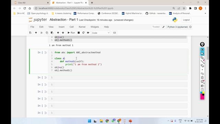Run the selected cell
This screenshot has height=124, width=220.
71,33
